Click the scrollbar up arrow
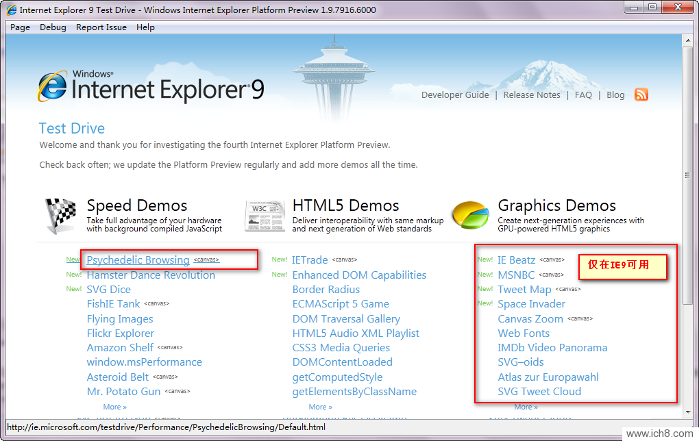This screenshot has width=699, height=441. coord(687,40)
